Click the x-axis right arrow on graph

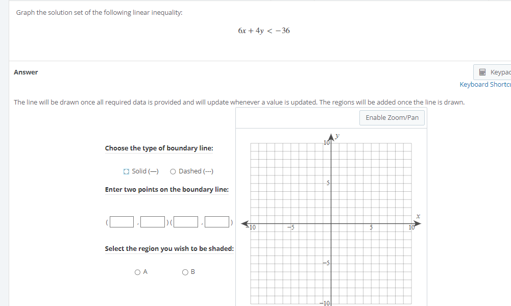tap(418, 224)
